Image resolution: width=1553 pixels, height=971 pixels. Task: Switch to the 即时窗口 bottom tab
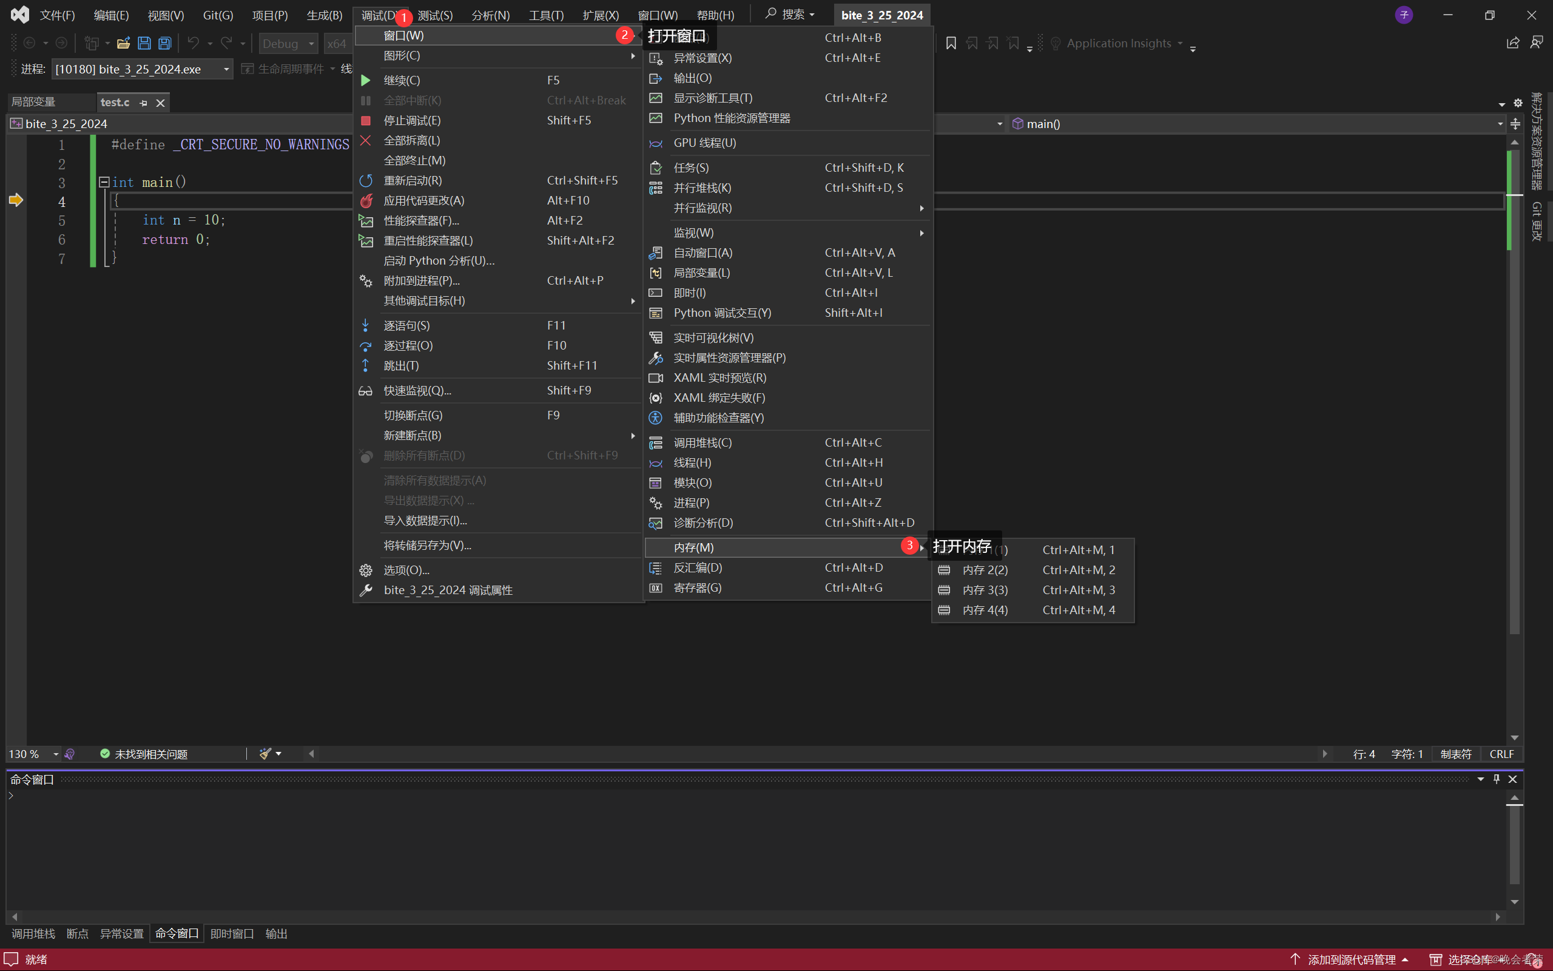[232, 934]
